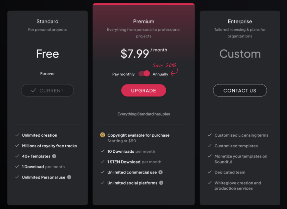Click the CURRENT plan button
This screenshot has width=287, height=209.
(47, 90)
